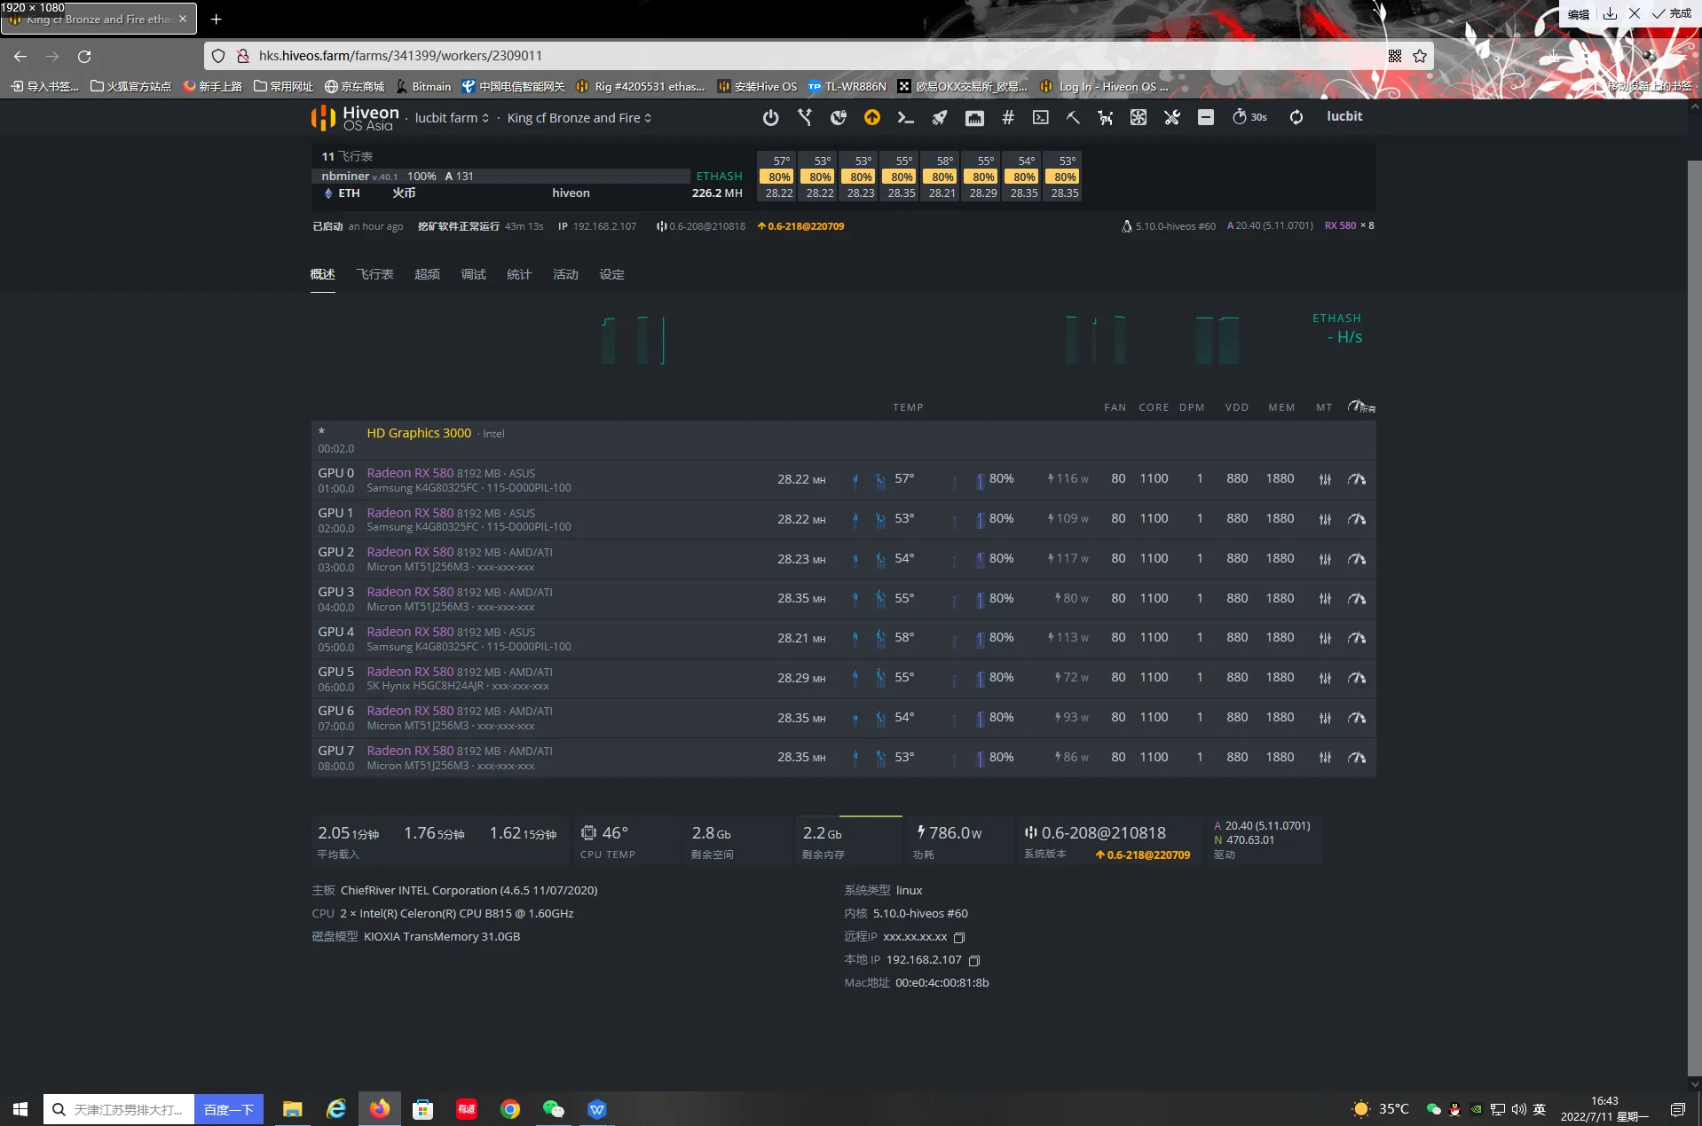Image resolution: width=1702 pixels, height=1126 pixels.
Task: Run command via the prompt icon
Action: (x=906, y=117)
